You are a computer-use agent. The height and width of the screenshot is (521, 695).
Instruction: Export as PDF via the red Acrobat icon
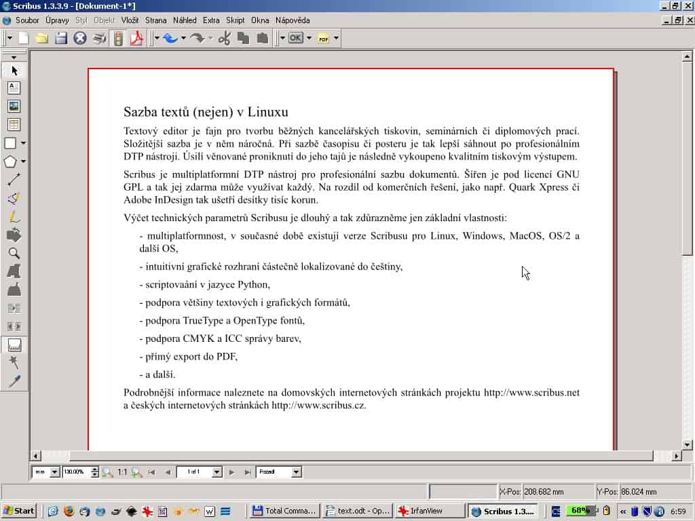136,39
